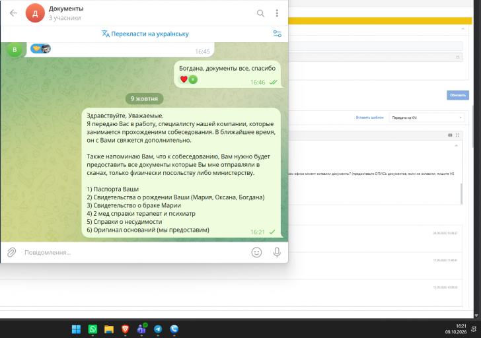Click the 16:46 message timestamp
The width and height of the screenshot is (481, 338).
(258, 82)
